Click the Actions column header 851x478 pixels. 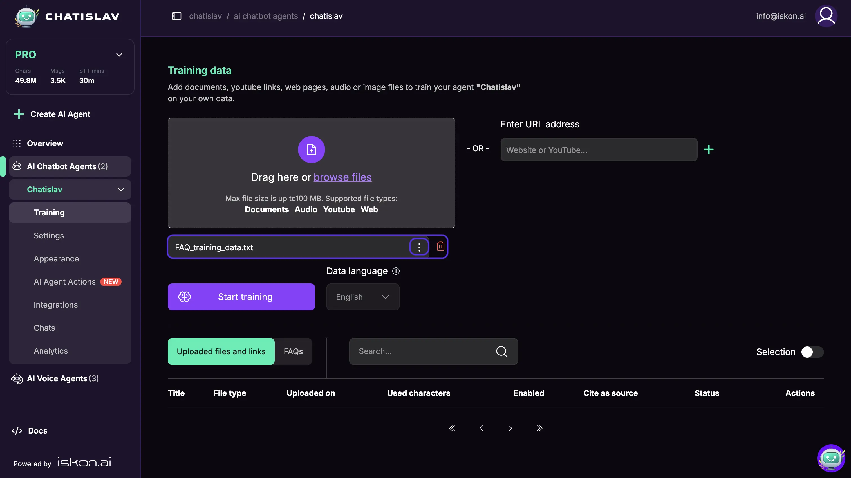[800, 393]
